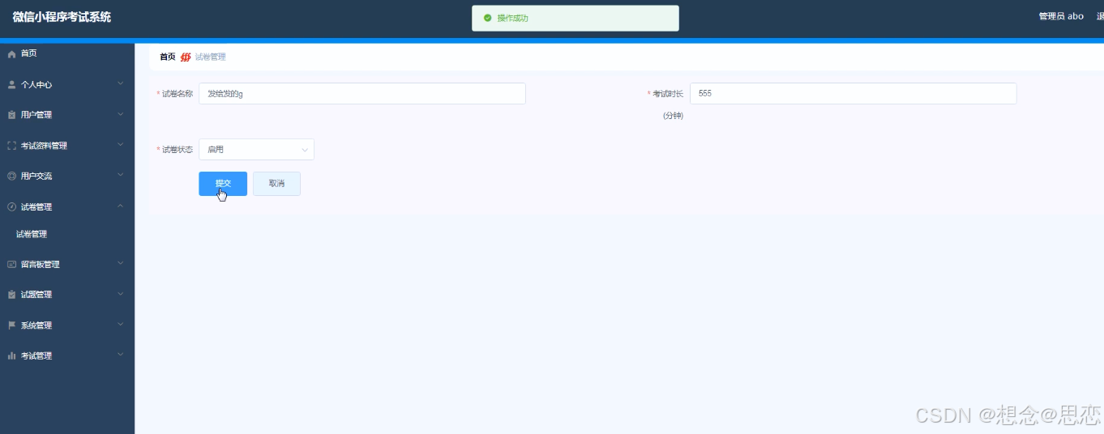This screenshot has height=434, width=1104.
Task: Click the red breadcrumb separator icon
Action: click(186, 57)
